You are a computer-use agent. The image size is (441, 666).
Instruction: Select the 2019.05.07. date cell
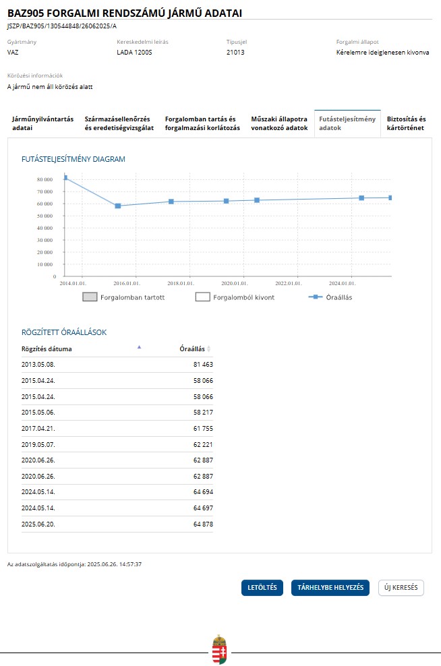(x=38, y=444)
